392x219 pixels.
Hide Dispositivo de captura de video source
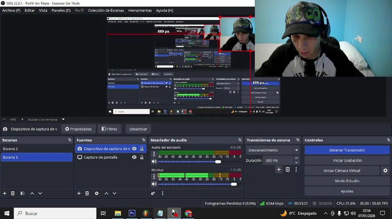134,149
